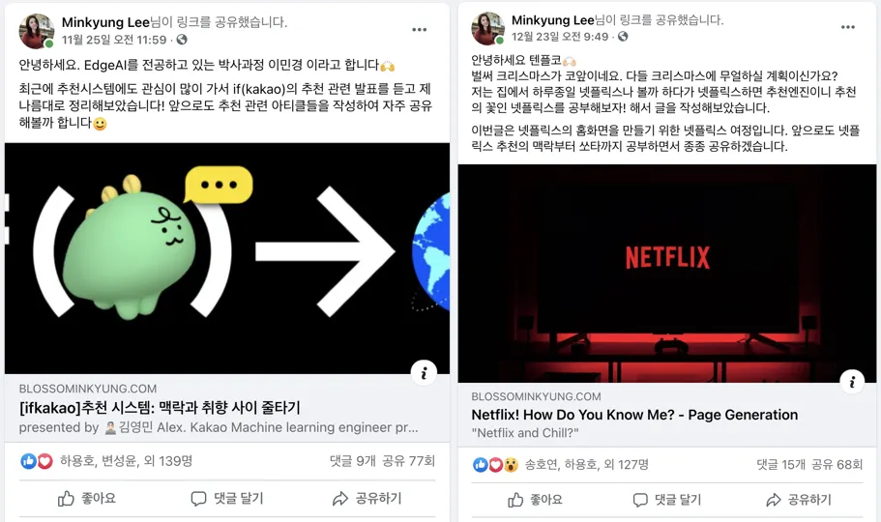Open the ifkakao recommendation system article title link
Screen dimensions: 881x522
click(160, 407)
